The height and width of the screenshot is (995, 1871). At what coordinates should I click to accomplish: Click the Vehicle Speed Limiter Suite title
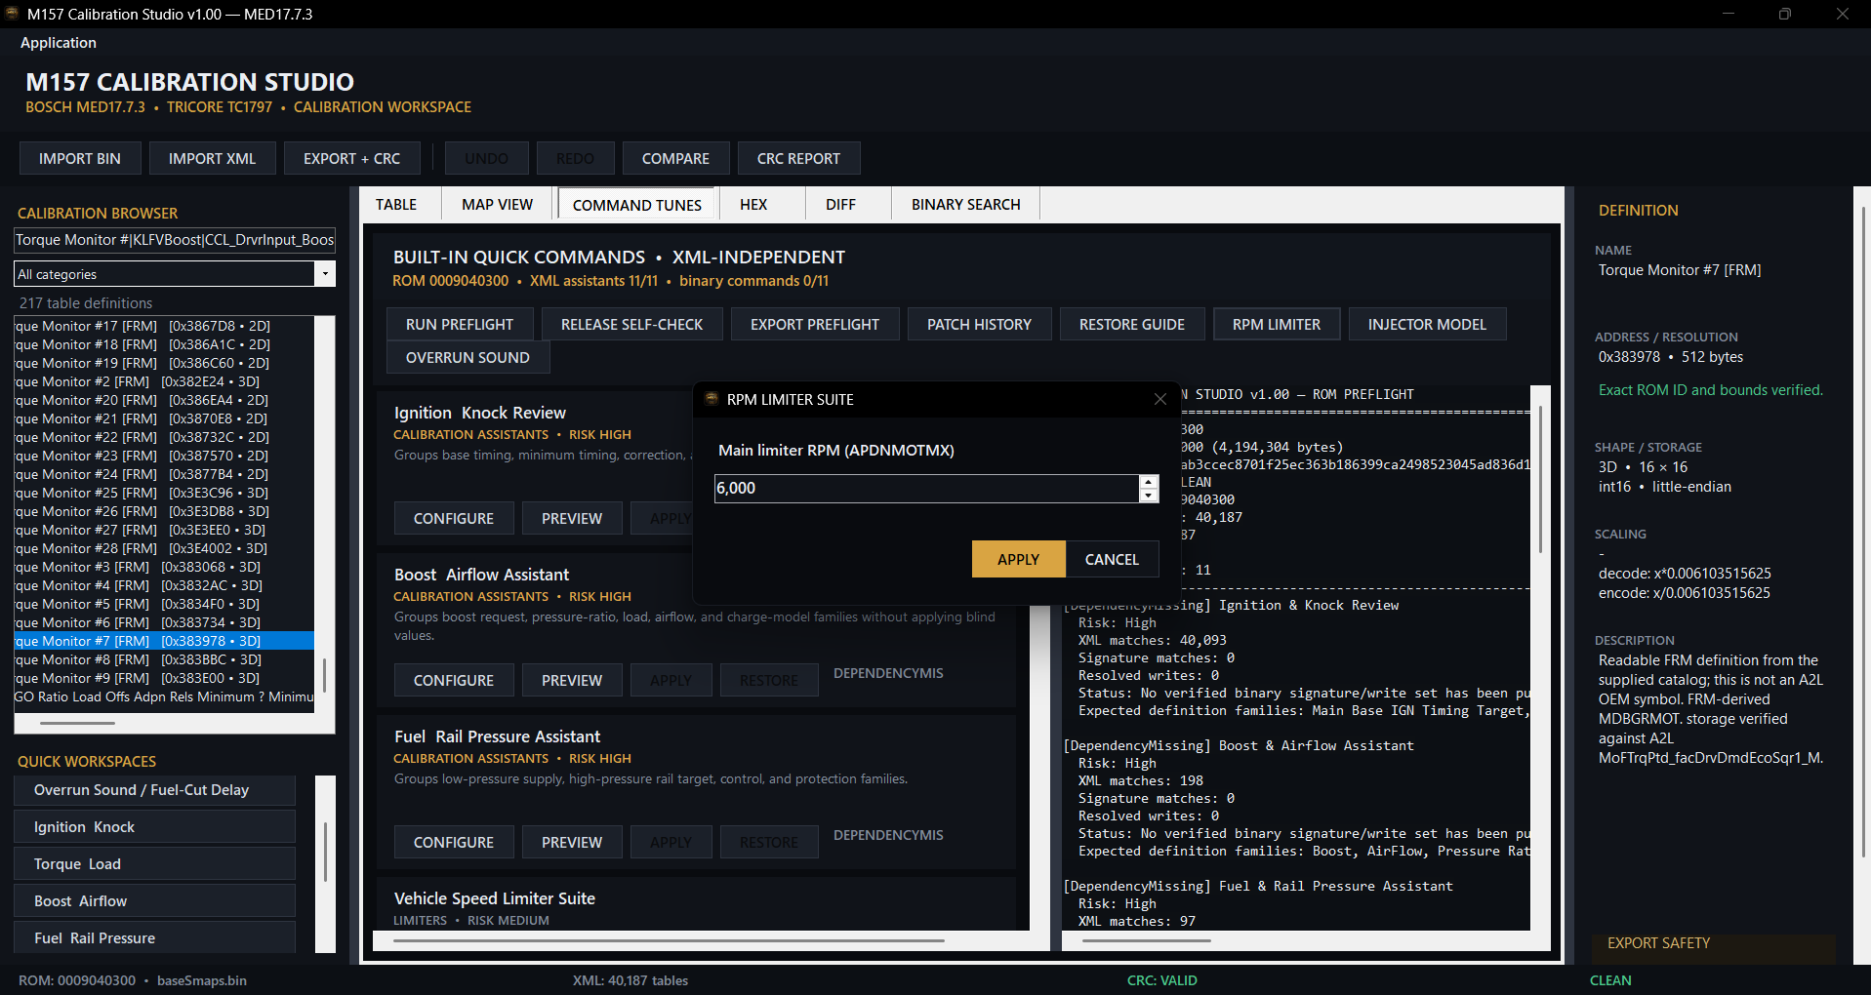coord(494,898)
